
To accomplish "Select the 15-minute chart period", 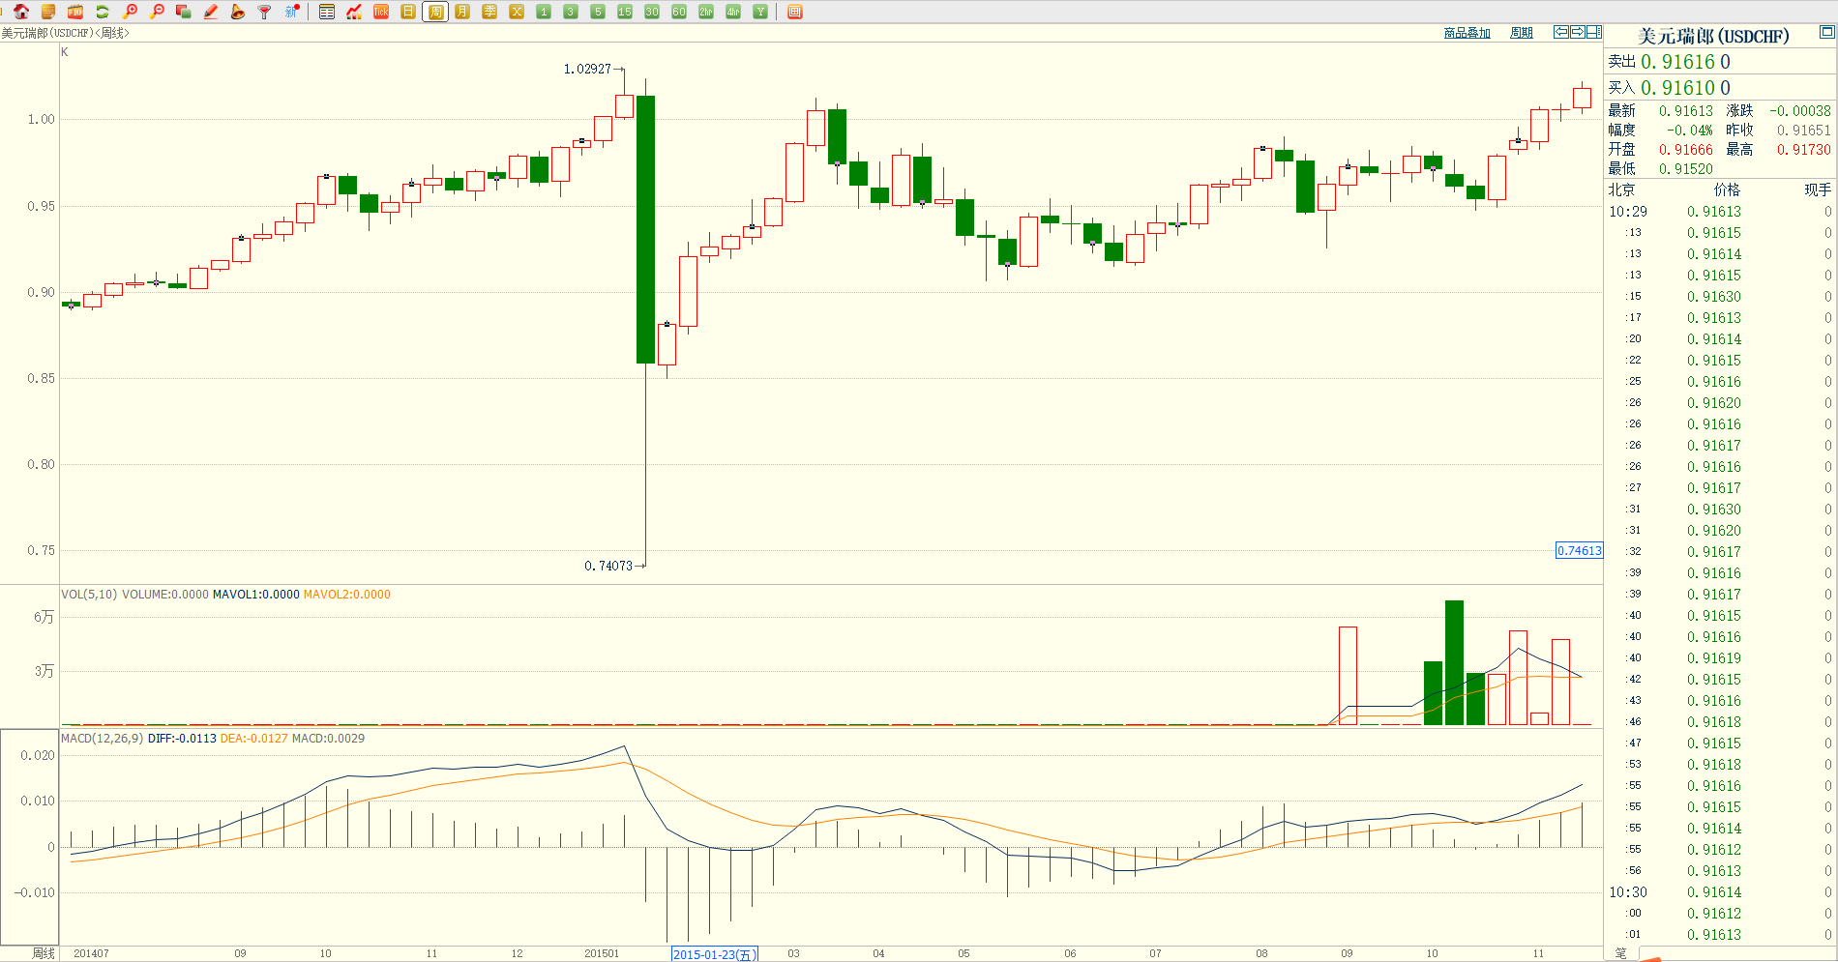I will [625, 12].
